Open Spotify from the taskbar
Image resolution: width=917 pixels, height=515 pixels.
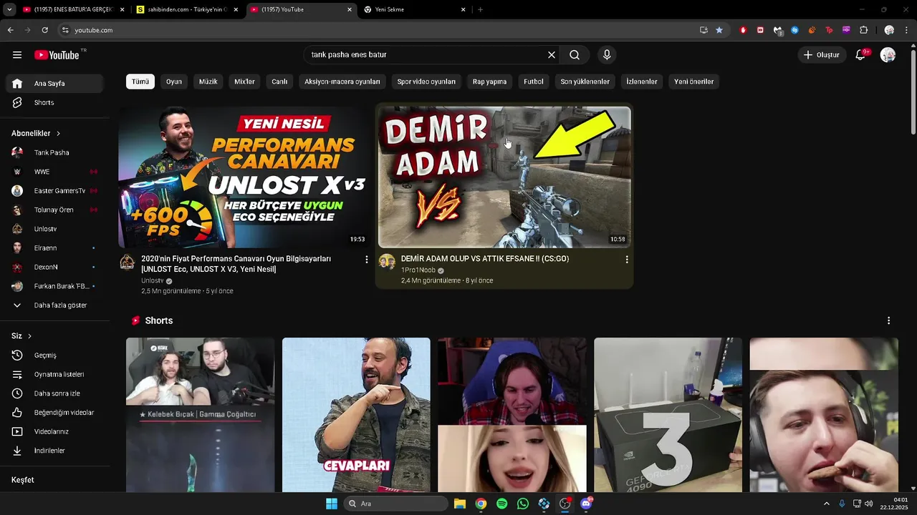[501, 504]
